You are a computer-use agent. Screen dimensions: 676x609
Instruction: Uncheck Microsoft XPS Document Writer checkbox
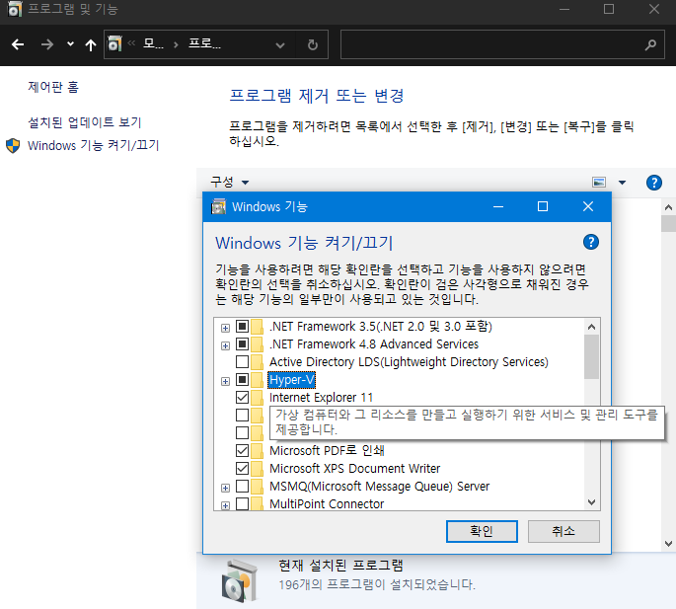point(243,468)
